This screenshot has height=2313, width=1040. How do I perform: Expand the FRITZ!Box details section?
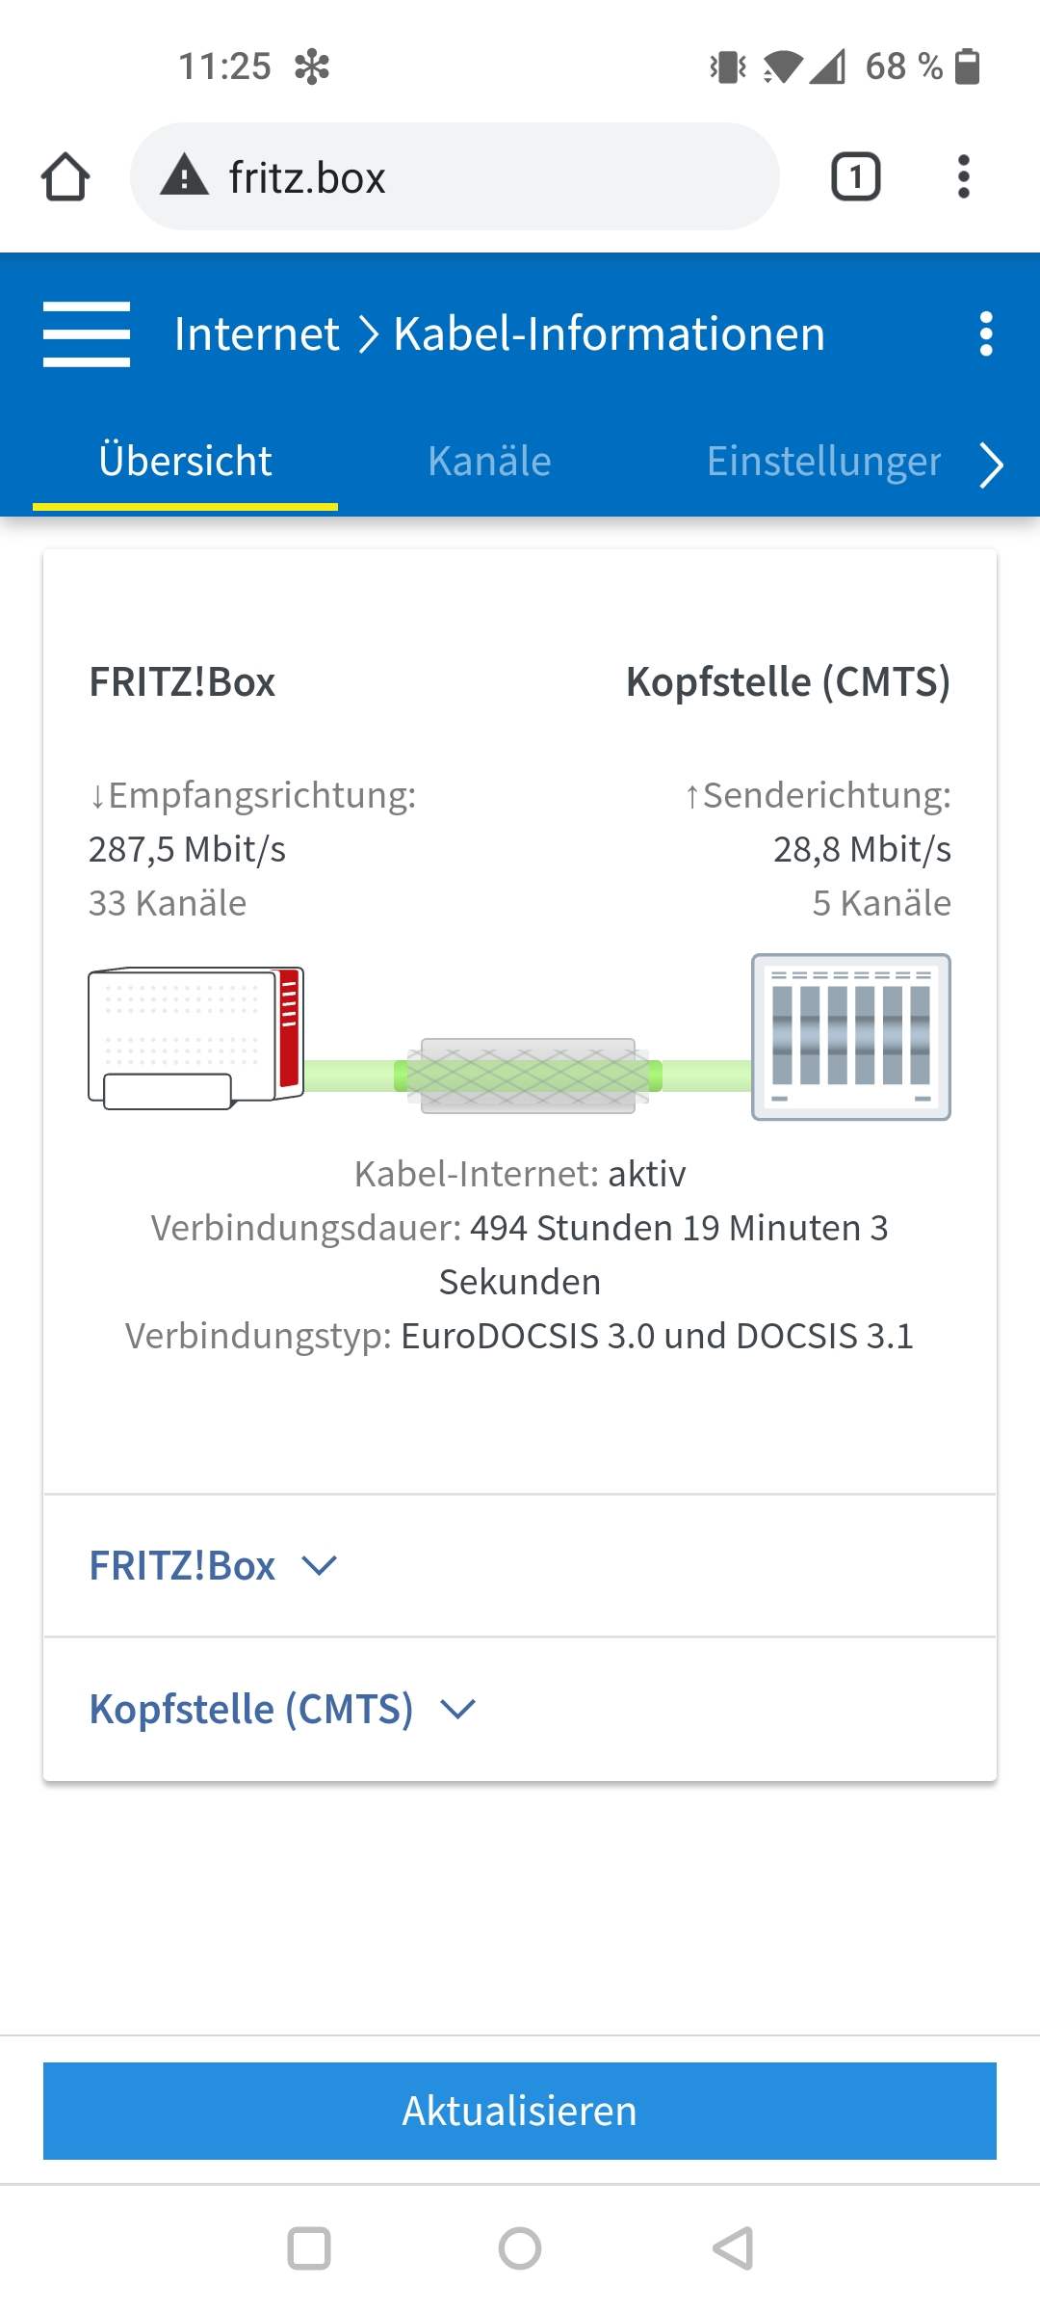pos(214,1566)
